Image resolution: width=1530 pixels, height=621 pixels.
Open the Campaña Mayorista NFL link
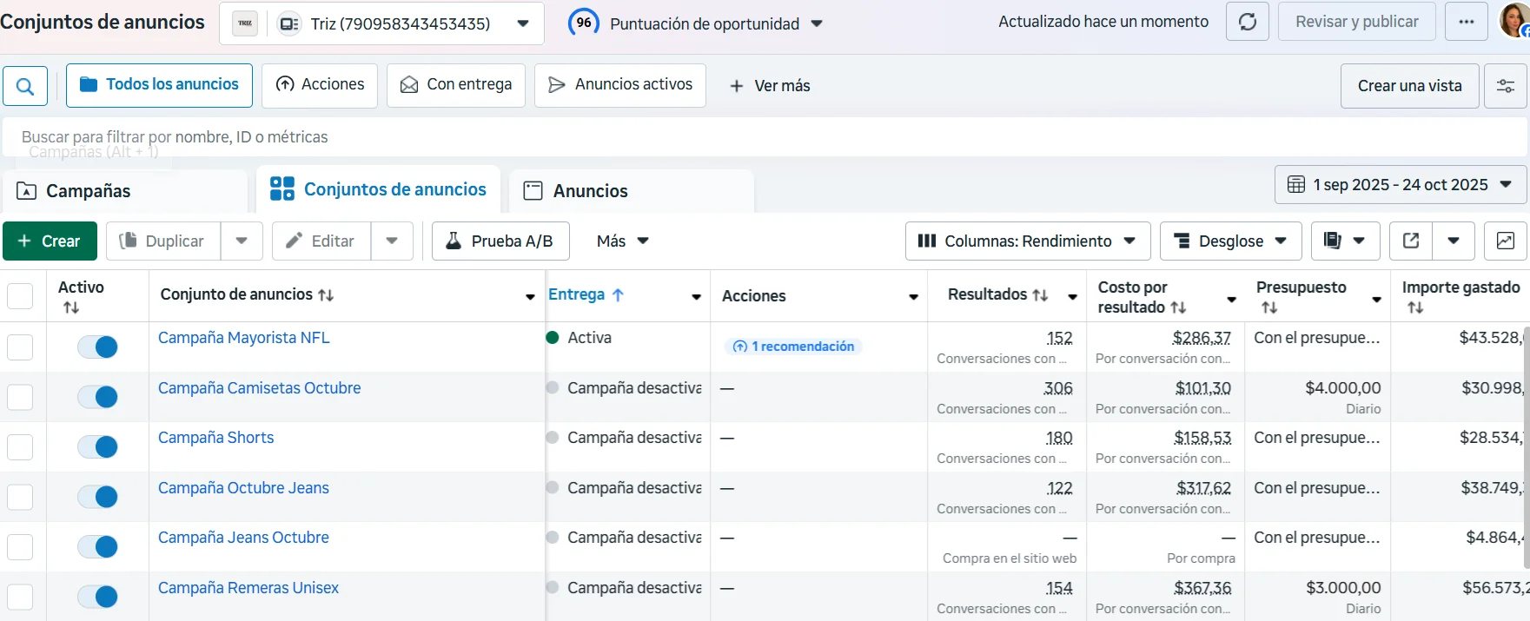point(244,338)
